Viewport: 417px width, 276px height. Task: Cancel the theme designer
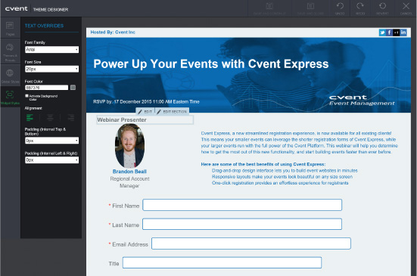pyautogui.click(x=406, y=8)
